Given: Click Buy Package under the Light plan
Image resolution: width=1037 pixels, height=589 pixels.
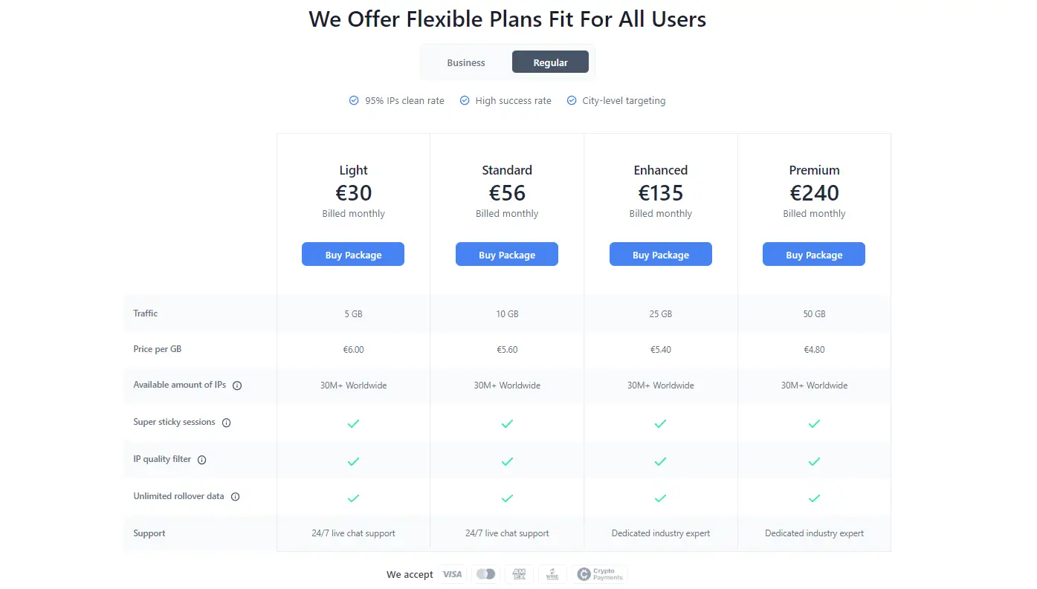Looking at the screenshot, I should point(353,254).
